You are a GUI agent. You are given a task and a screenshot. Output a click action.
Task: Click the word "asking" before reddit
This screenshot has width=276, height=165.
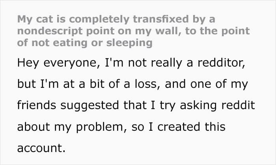point(198,106)
